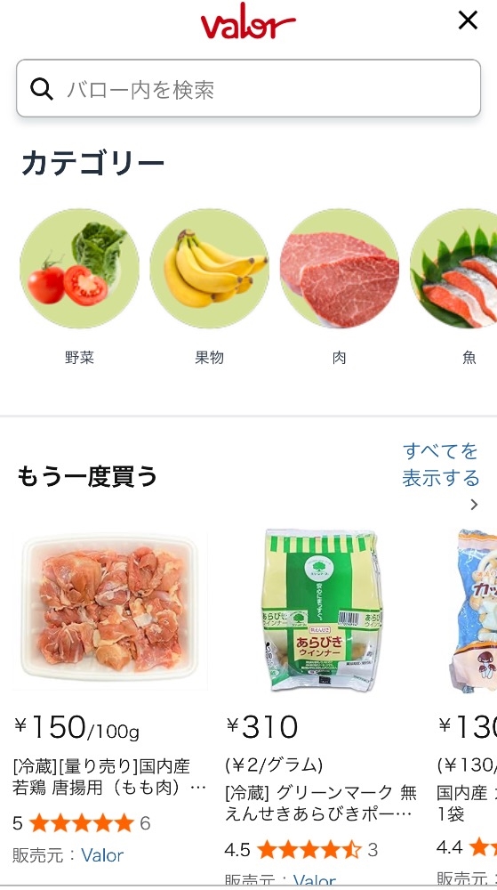Close the panel with the X icon
Viewport: 497px width, 890px height.
pos(468,20)
